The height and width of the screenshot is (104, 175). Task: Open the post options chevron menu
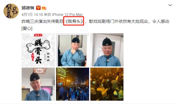coord(170,5)
